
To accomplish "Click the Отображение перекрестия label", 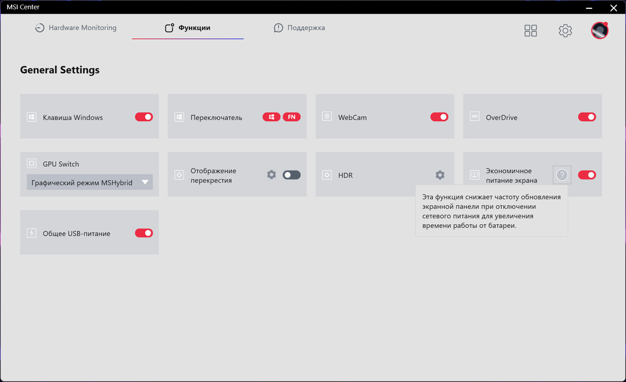I will [213, 176].
